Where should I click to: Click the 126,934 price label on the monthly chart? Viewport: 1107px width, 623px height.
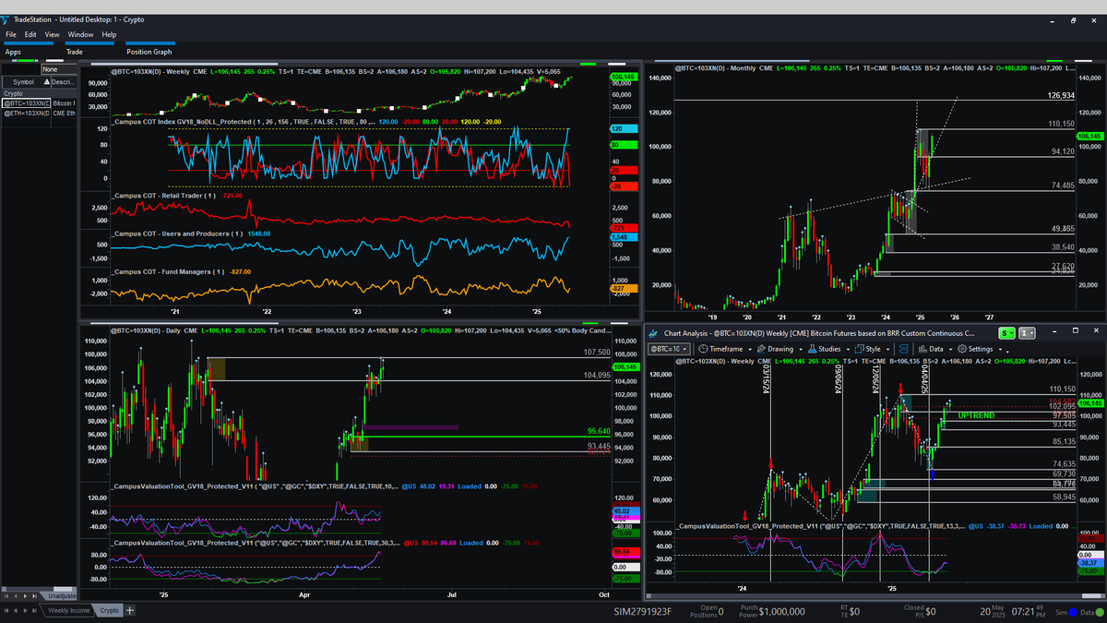(1061, 95)
